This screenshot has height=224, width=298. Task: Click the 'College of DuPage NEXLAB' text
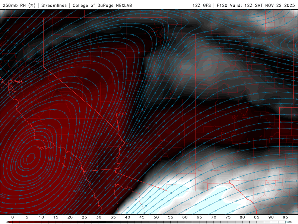click(102, 5)
